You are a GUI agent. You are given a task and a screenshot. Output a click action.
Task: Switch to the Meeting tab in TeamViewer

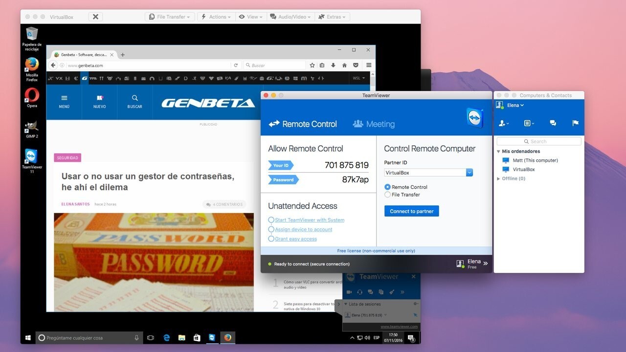pos(374,124)
